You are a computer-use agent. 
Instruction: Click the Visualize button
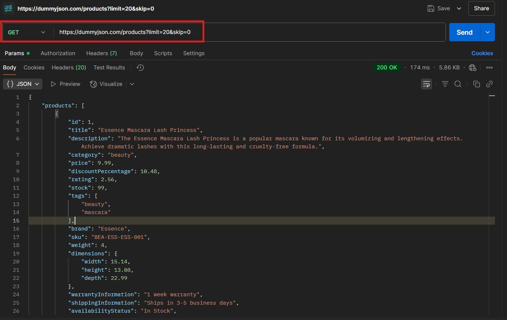106,84
